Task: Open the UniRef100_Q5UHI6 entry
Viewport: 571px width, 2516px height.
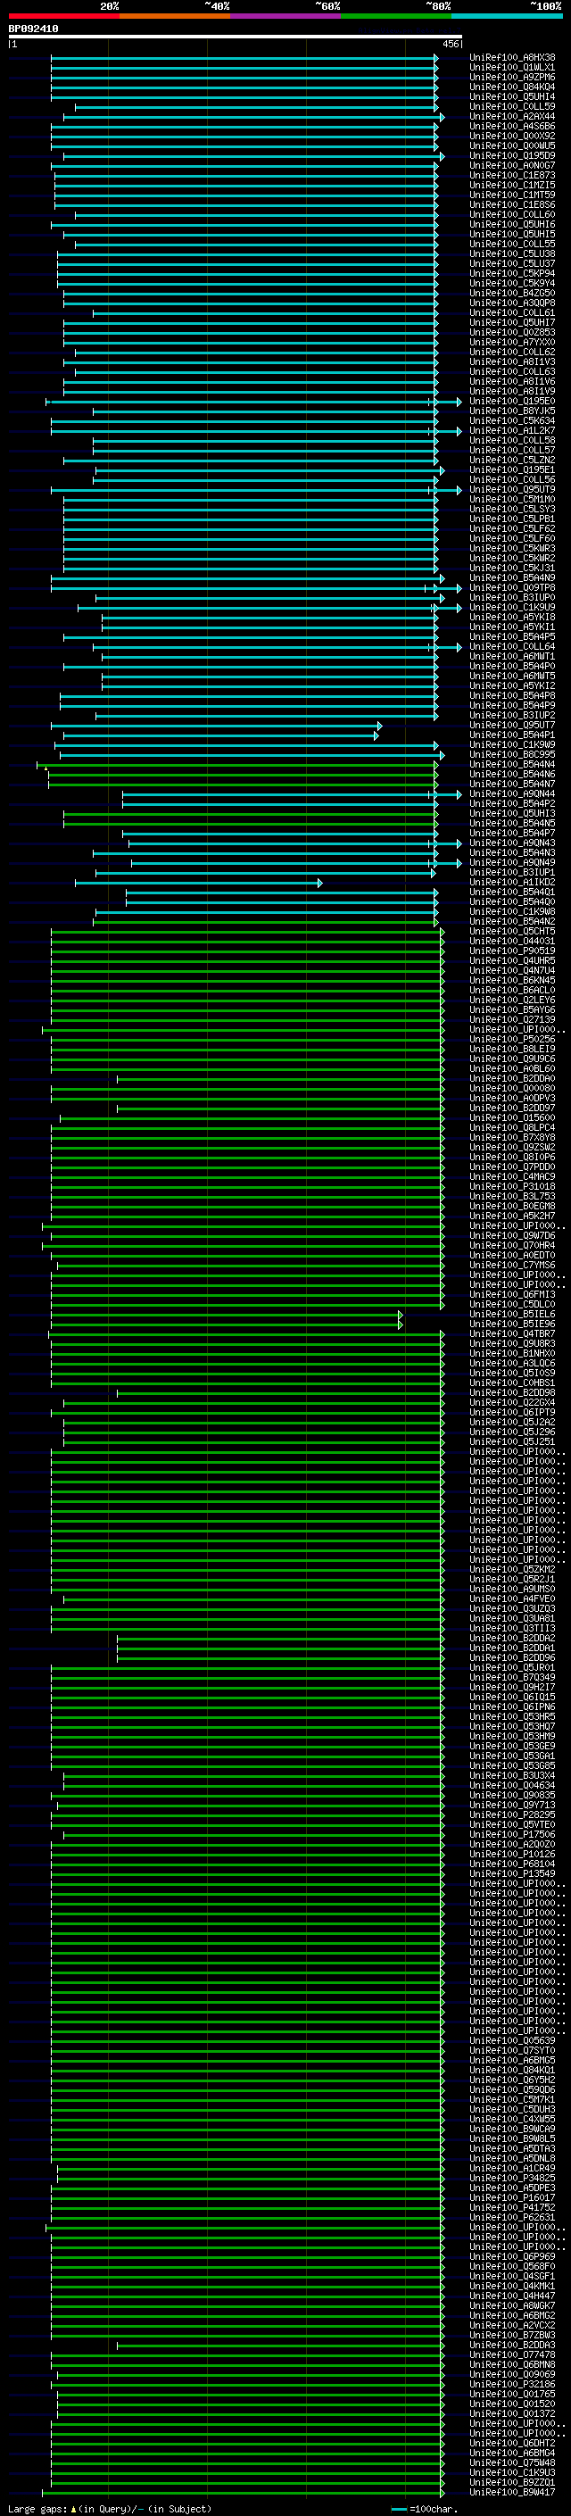Action: (512, 225)
